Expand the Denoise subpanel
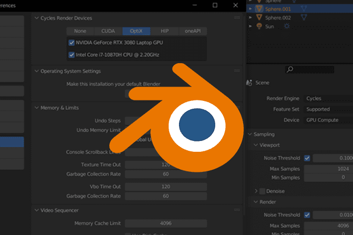 tap(256, 191)
